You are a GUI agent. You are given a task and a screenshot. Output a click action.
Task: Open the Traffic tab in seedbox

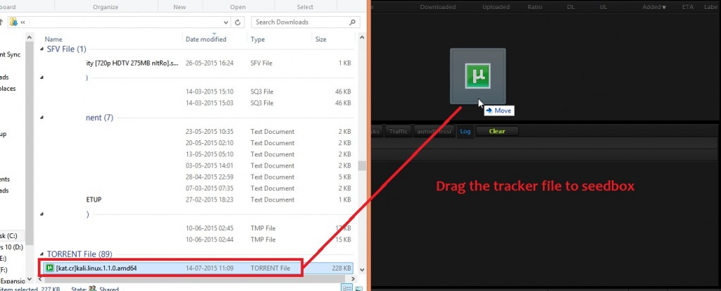click(x=399, y=131)
